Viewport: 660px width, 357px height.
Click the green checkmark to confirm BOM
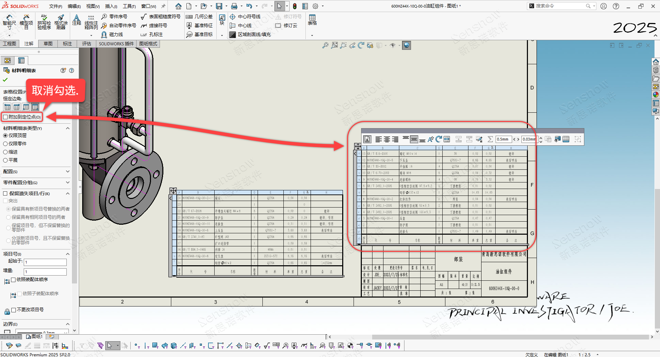tap(5, 80)
